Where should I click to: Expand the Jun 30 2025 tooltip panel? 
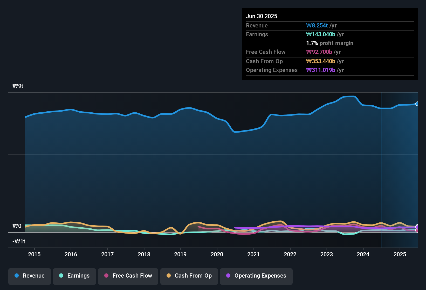(x=329, y=44)
